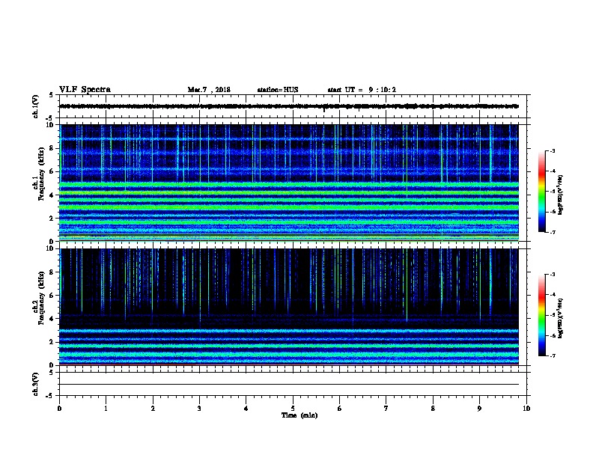This screenshot has height=458, width=593.
Task: Click the "station=HUS" label
Action: click(x=278, y=90)
